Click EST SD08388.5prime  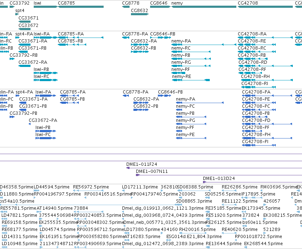pos(195,187)
